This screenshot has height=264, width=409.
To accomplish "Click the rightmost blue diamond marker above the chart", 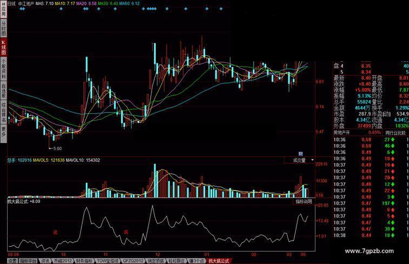I will [221, 9].
